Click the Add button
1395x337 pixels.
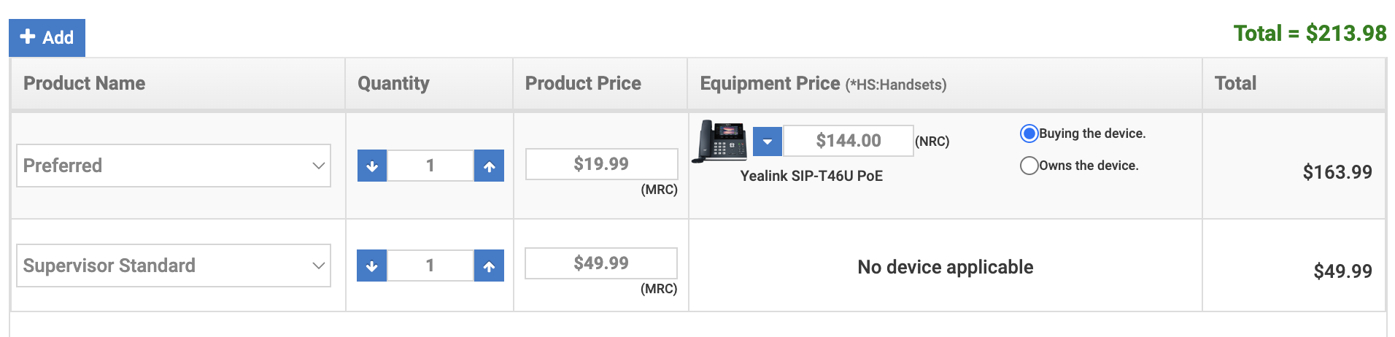tap(47, 38)
